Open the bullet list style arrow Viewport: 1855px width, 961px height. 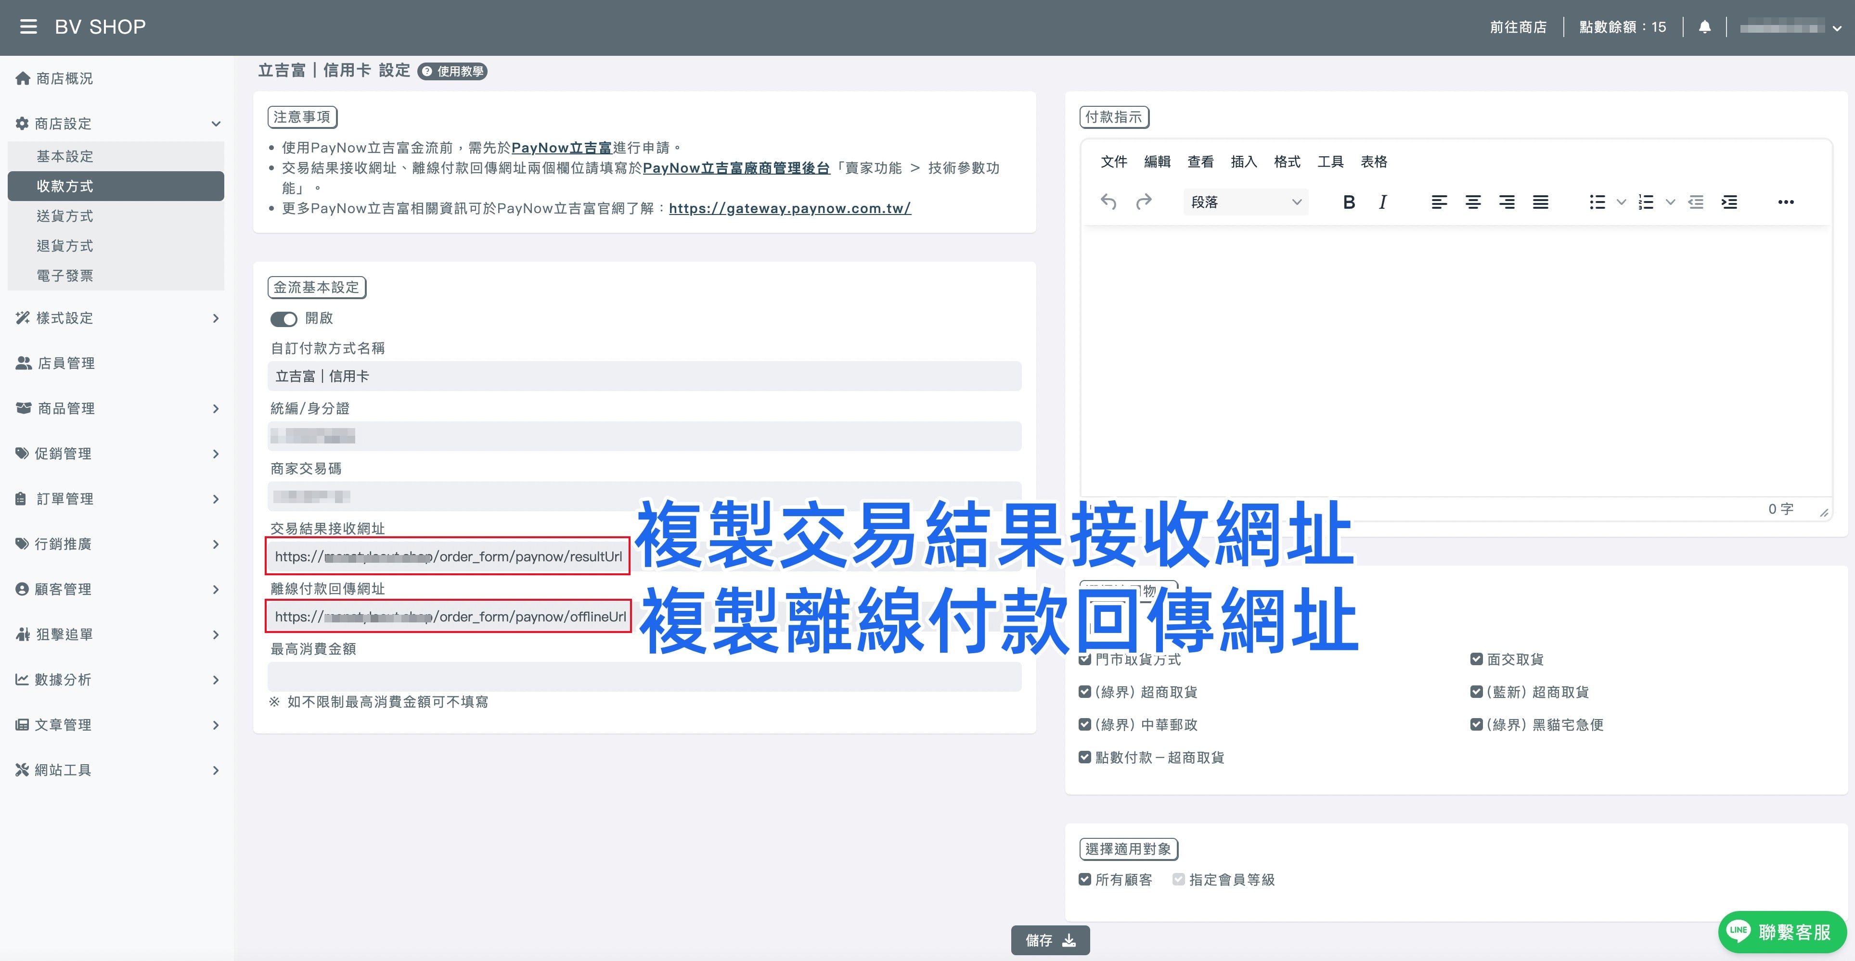[x=1621, y=202]
